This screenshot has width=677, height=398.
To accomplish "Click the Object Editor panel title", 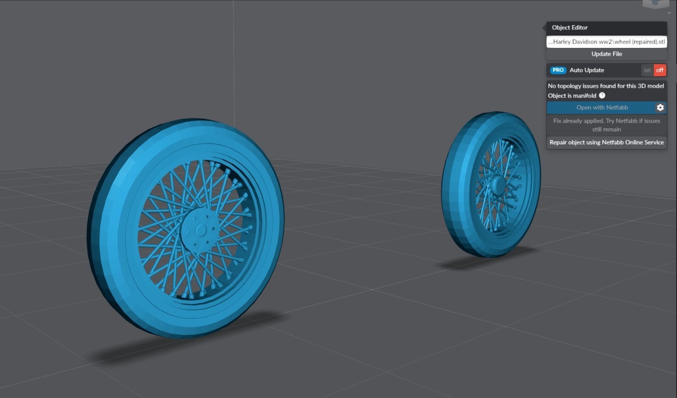I will pos(570,28).
